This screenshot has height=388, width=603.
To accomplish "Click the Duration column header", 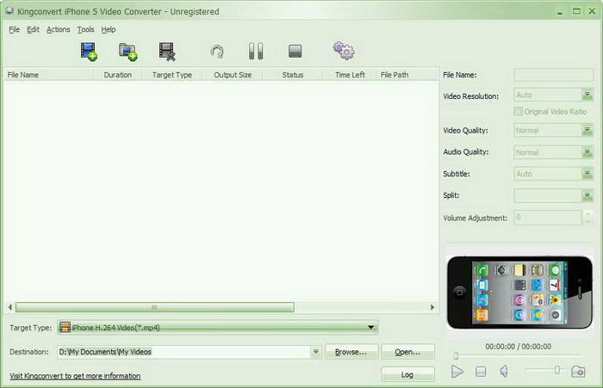I will tap(118, 75).
